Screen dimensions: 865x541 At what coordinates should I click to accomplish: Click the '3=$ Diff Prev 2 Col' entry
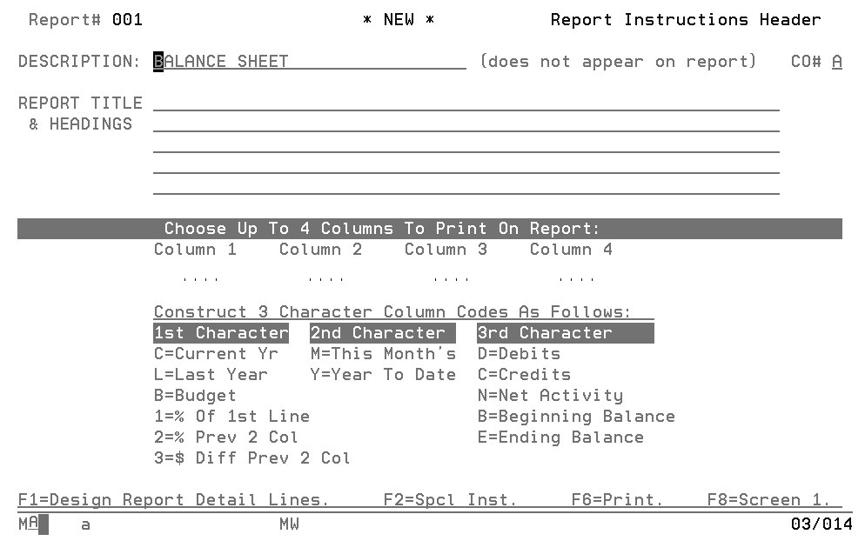252,458
